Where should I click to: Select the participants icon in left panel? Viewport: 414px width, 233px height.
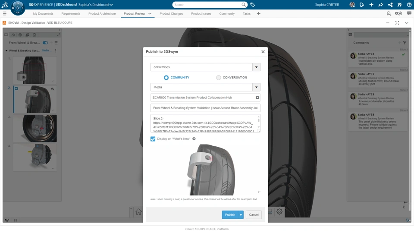point(27,35)
